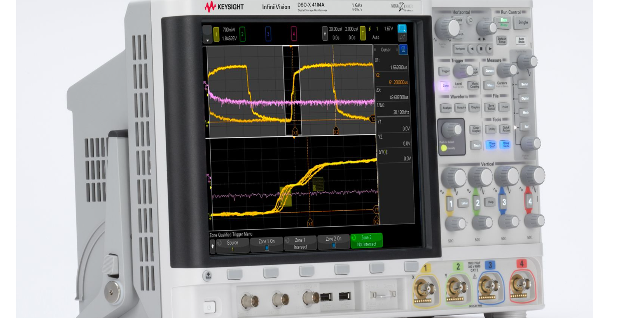Screen dimensions: 622x318
Task: Open the blue menu icon beside Cursor
Action: tap(403, 49)
